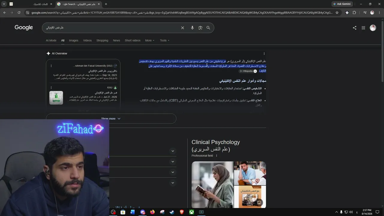Open options for the IAU source card
Image resolution: width=384 pixels, height=216 pixels.
pos(51,66)
